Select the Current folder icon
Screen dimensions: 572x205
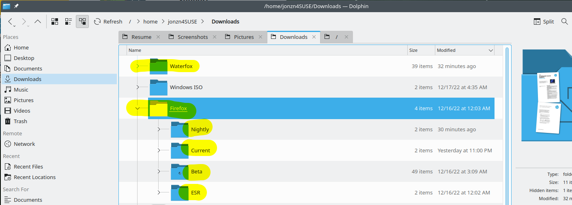tap(180, 150)
